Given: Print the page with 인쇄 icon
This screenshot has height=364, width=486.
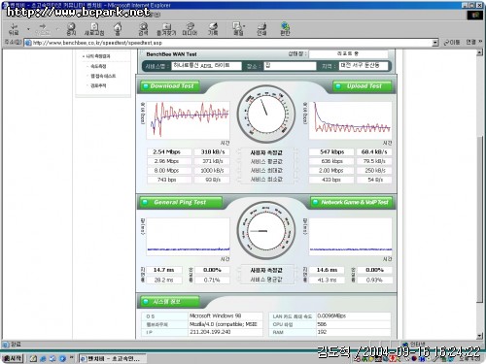Looking at the screenshot, I should [x=261, y=29].
